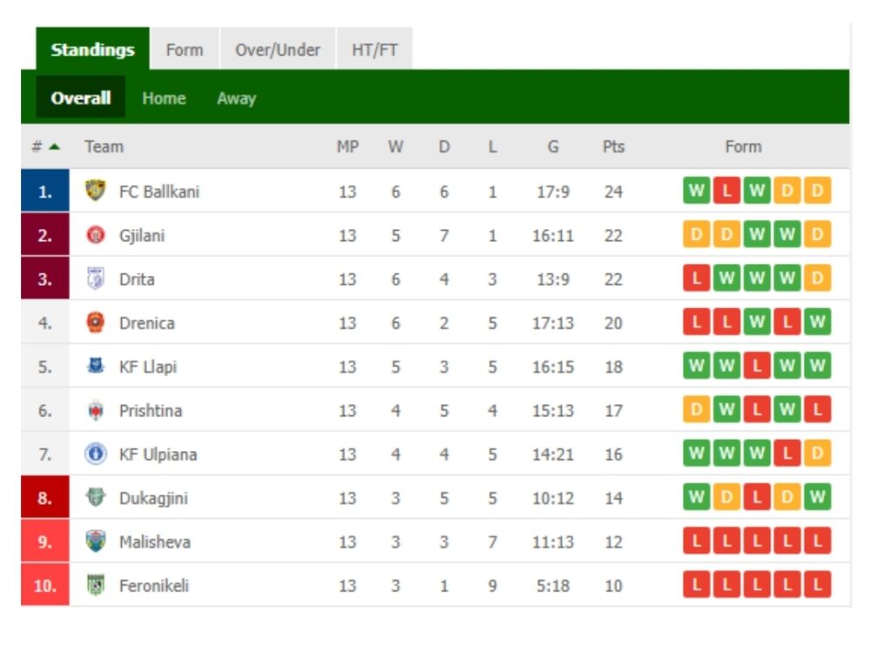
Task: Show Home standings view
Action: [x=164, y=98]
